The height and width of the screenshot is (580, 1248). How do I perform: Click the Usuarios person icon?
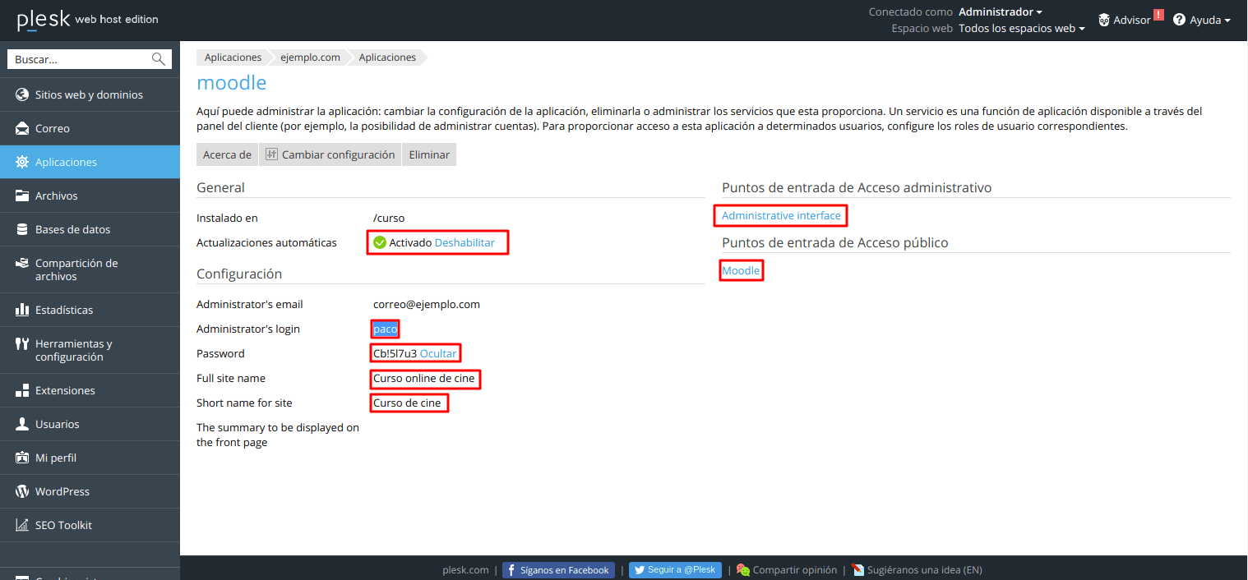tap(22, 424)
